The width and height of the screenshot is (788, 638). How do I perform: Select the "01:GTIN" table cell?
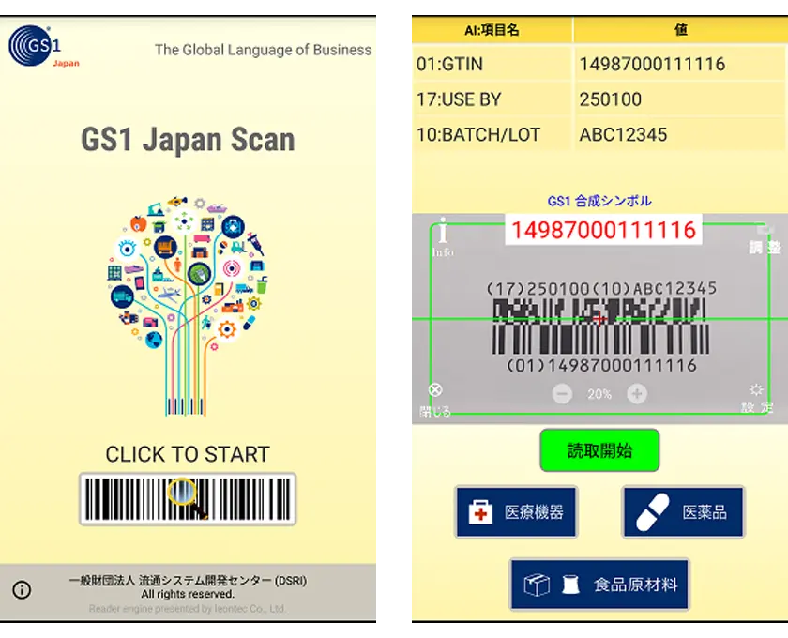point(492,64)
